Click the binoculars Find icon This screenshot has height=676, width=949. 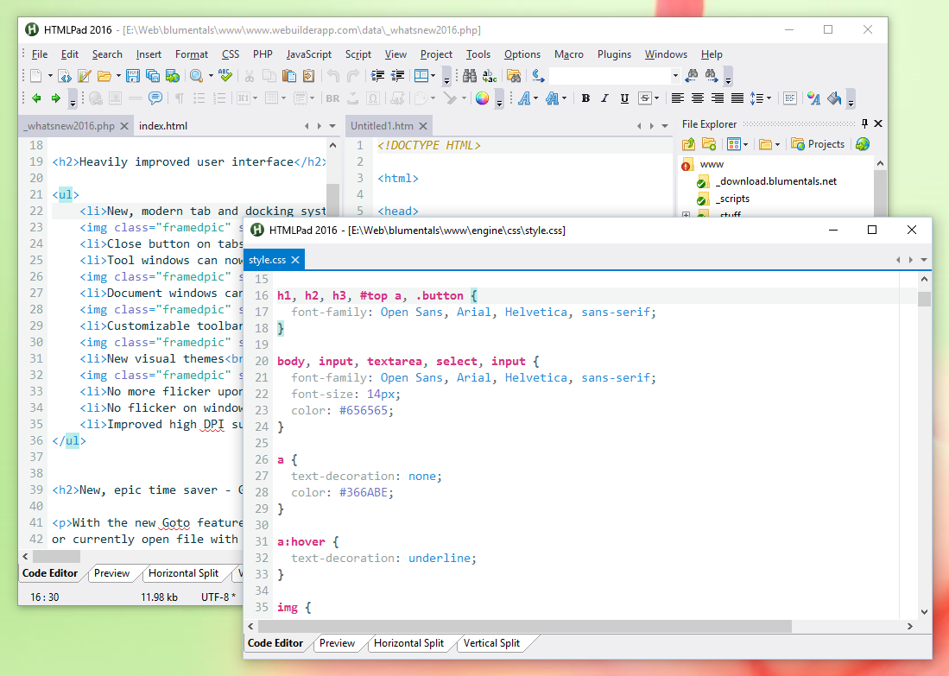coord(470,76)
